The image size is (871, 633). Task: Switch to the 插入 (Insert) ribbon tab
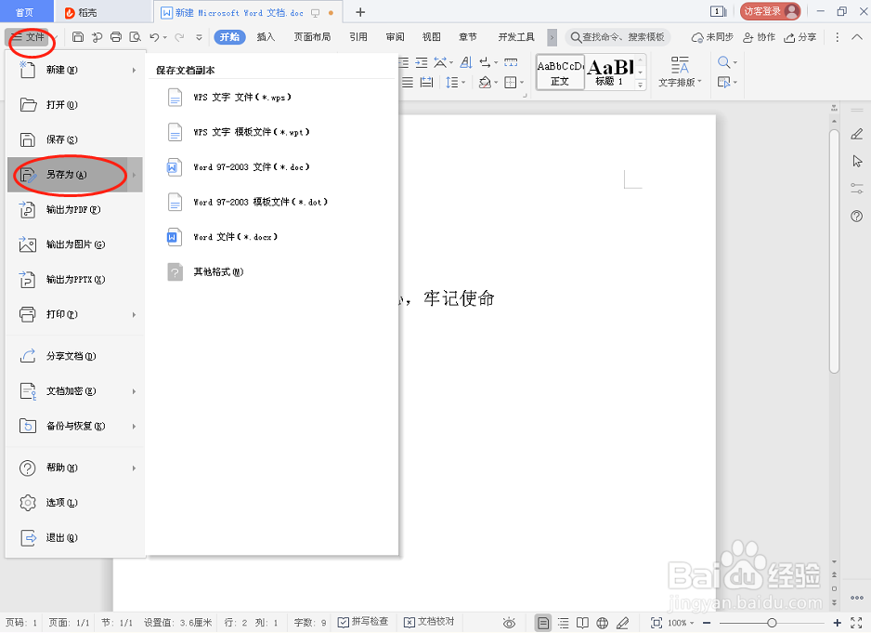[x=266, y=37]
